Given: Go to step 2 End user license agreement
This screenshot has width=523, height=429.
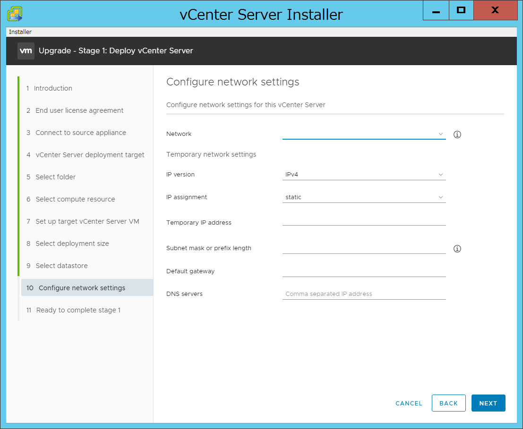Looking at the screenshot, I should tap(75, 110).
